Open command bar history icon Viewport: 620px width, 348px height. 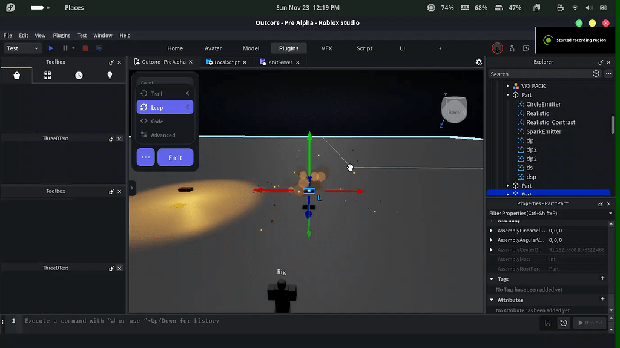564,323
